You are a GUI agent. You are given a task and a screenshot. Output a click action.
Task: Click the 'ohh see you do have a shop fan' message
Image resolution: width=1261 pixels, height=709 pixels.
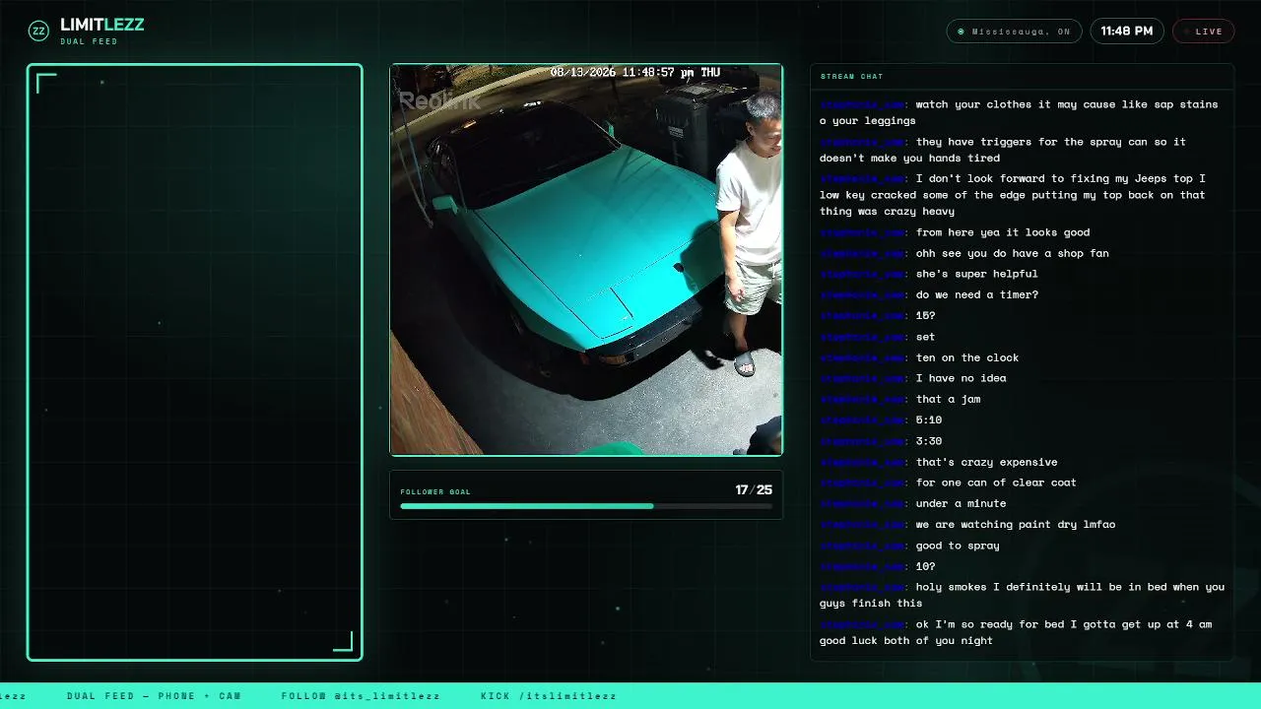pos(1022,253)
